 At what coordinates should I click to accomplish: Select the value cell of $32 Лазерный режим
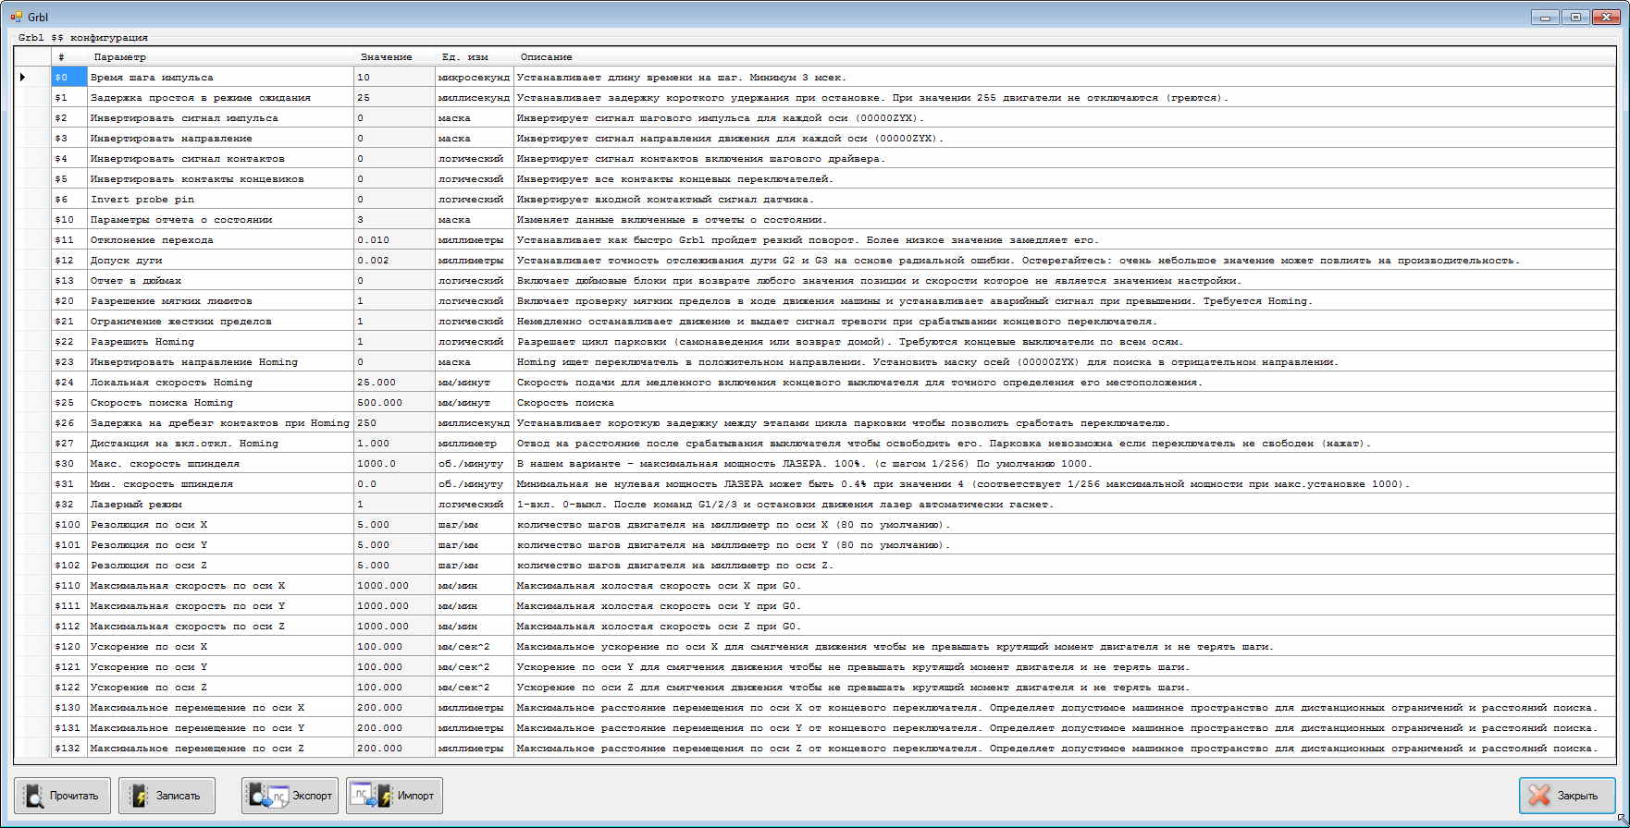click(393, 505)
